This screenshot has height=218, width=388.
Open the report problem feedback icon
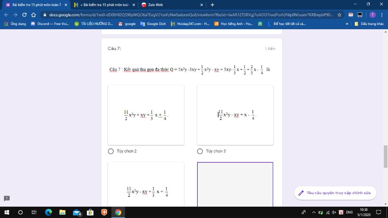[7, 198]
